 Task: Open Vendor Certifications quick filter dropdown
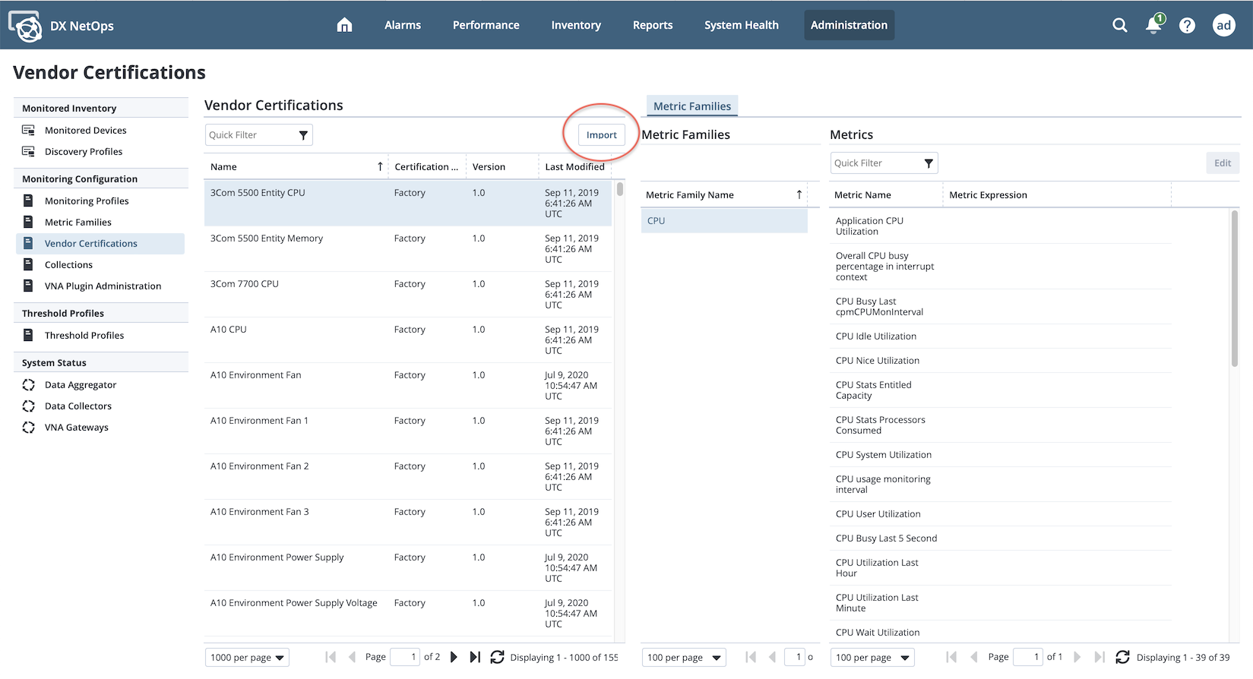coord(303,135)
